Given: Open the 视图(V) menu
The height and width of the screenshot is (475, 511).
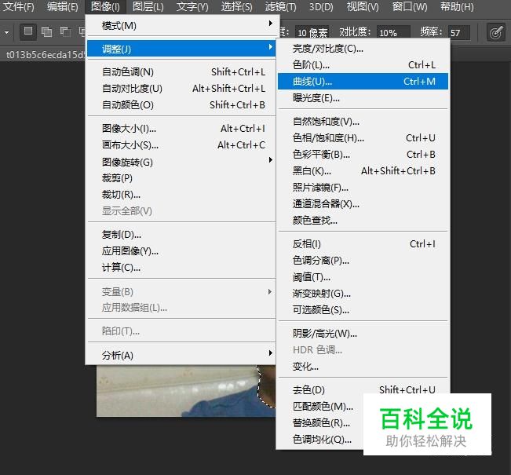Looking at the screenshot, I should [x=363, y=6].
